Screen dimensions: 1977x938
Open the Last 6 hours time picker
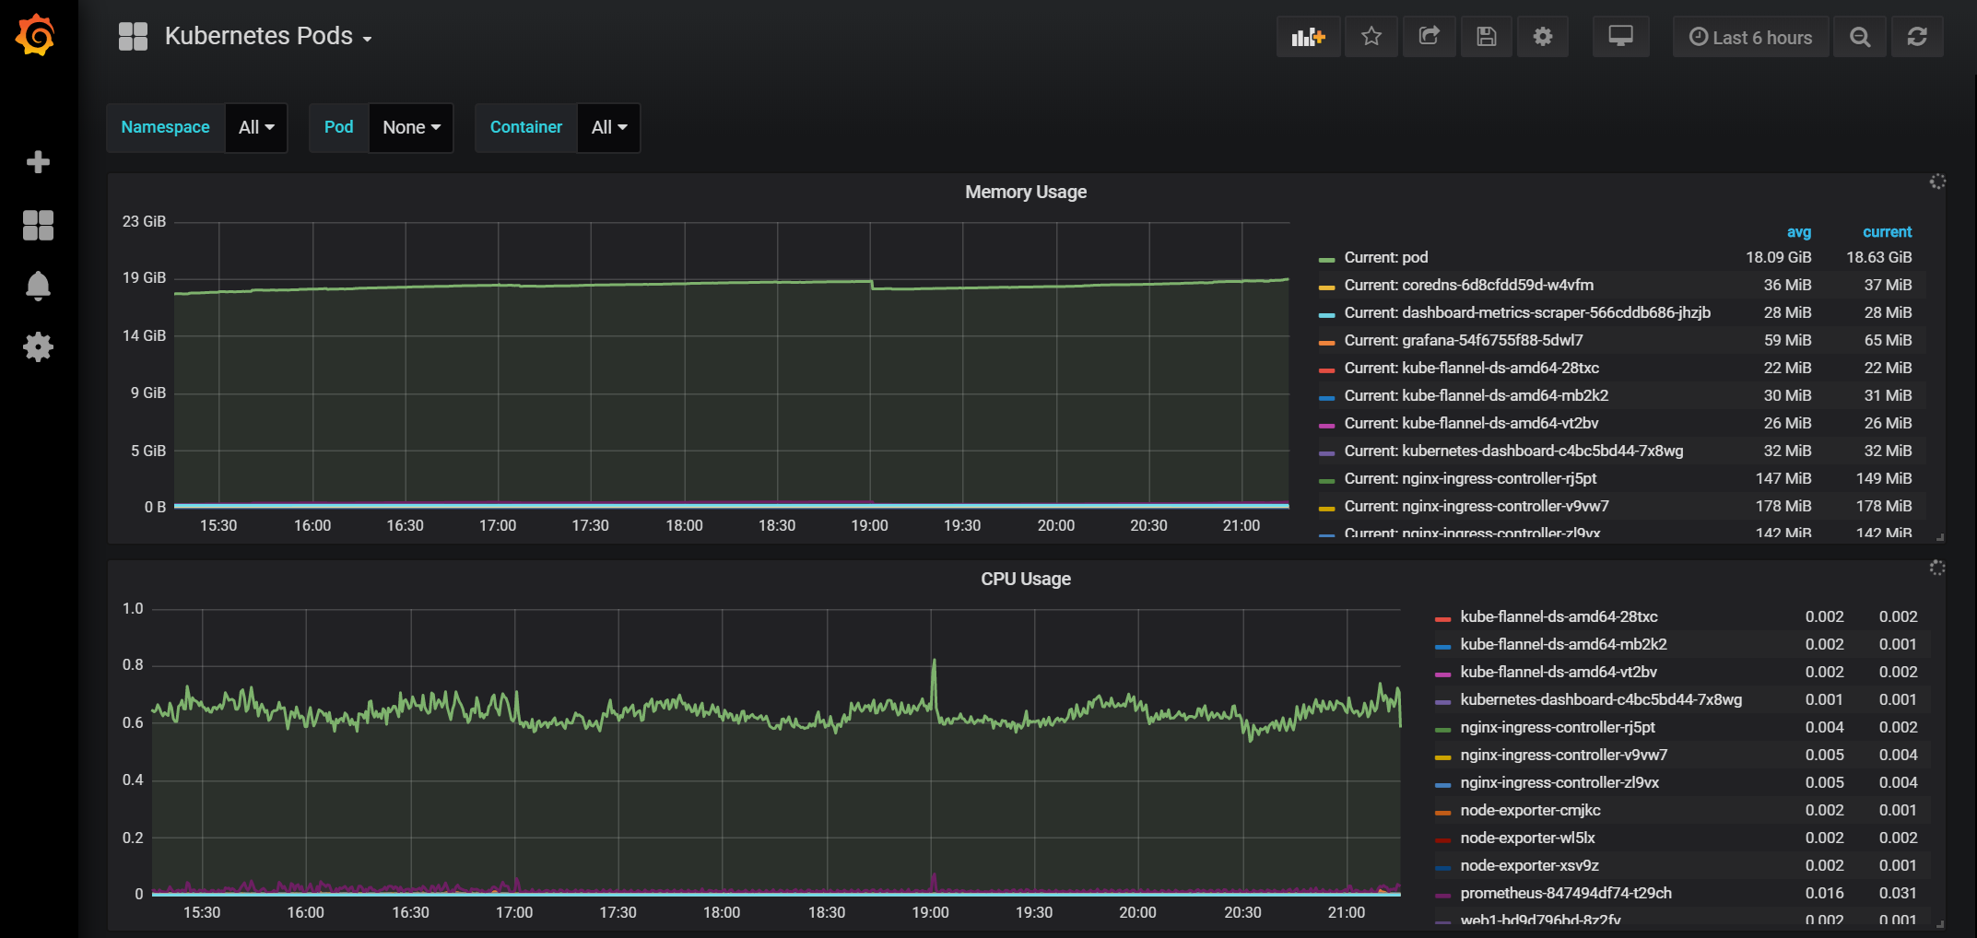(1750, 37)
